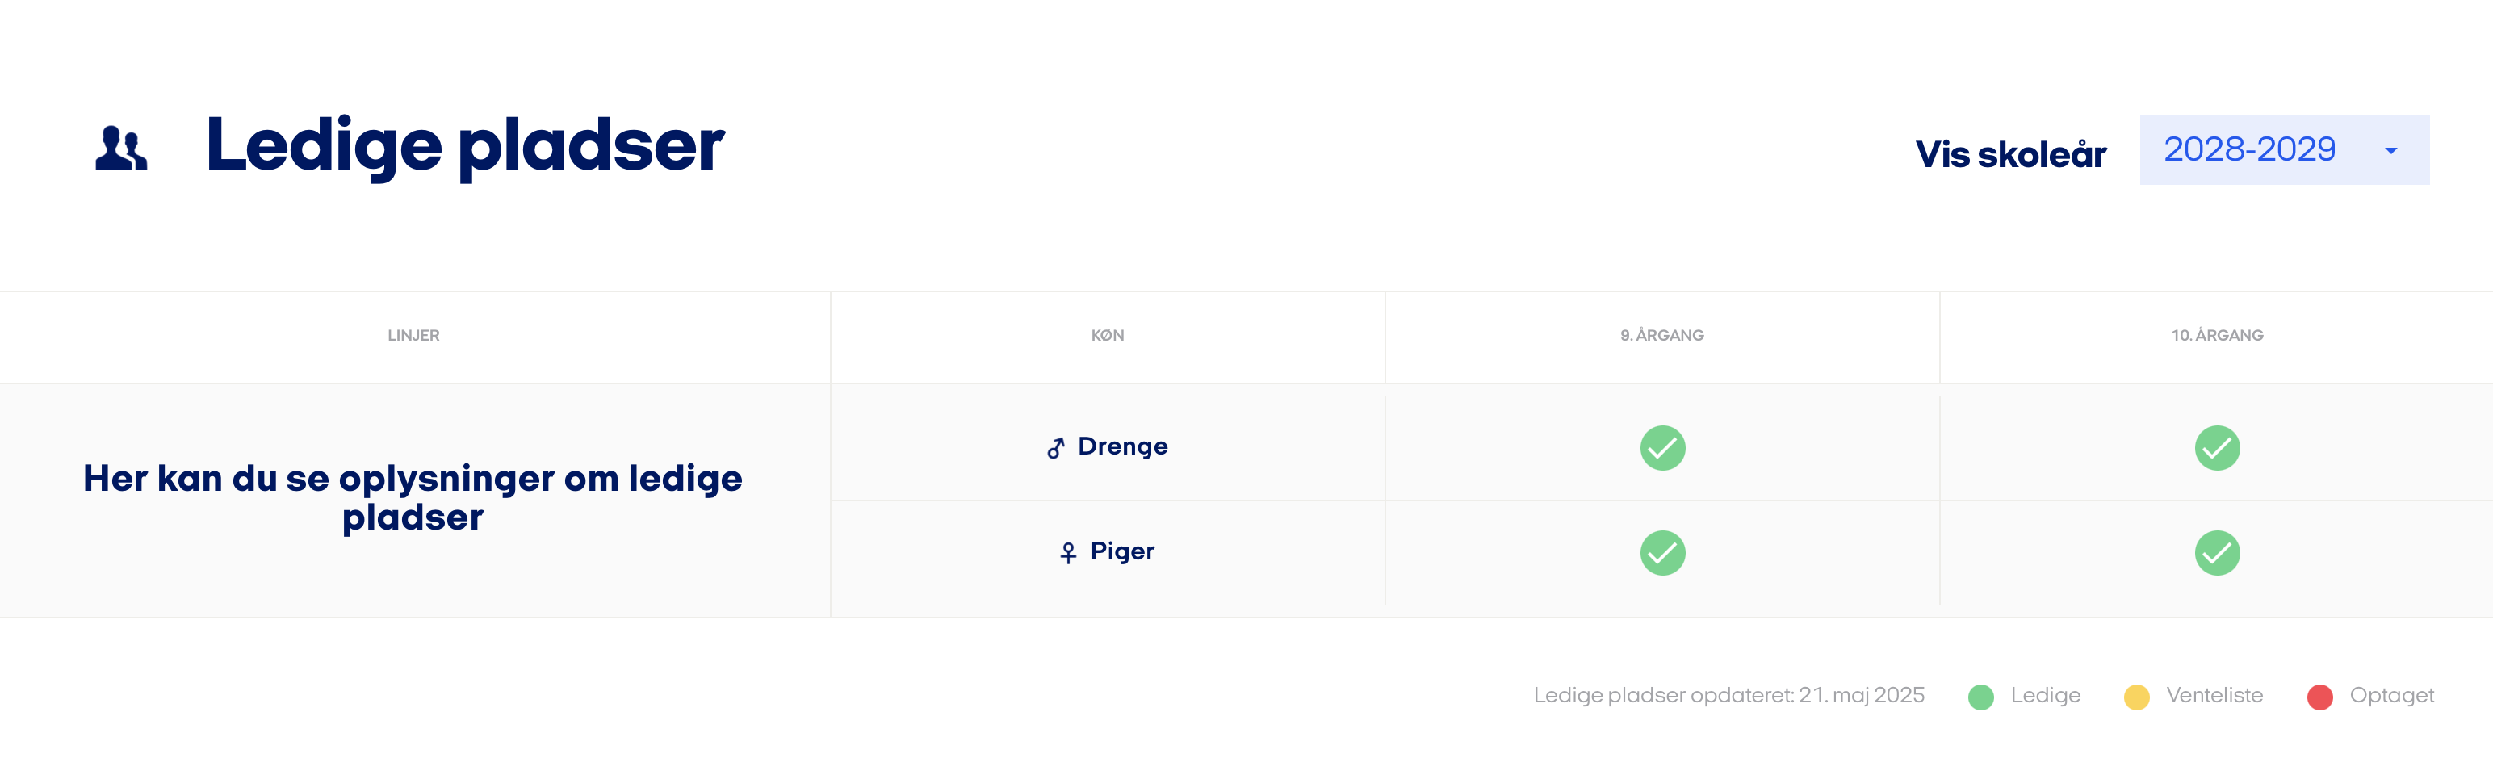The image size is (2493, 775).
Task: Click the 9. ÅRGANG column header
Action: pos(1661,336)
